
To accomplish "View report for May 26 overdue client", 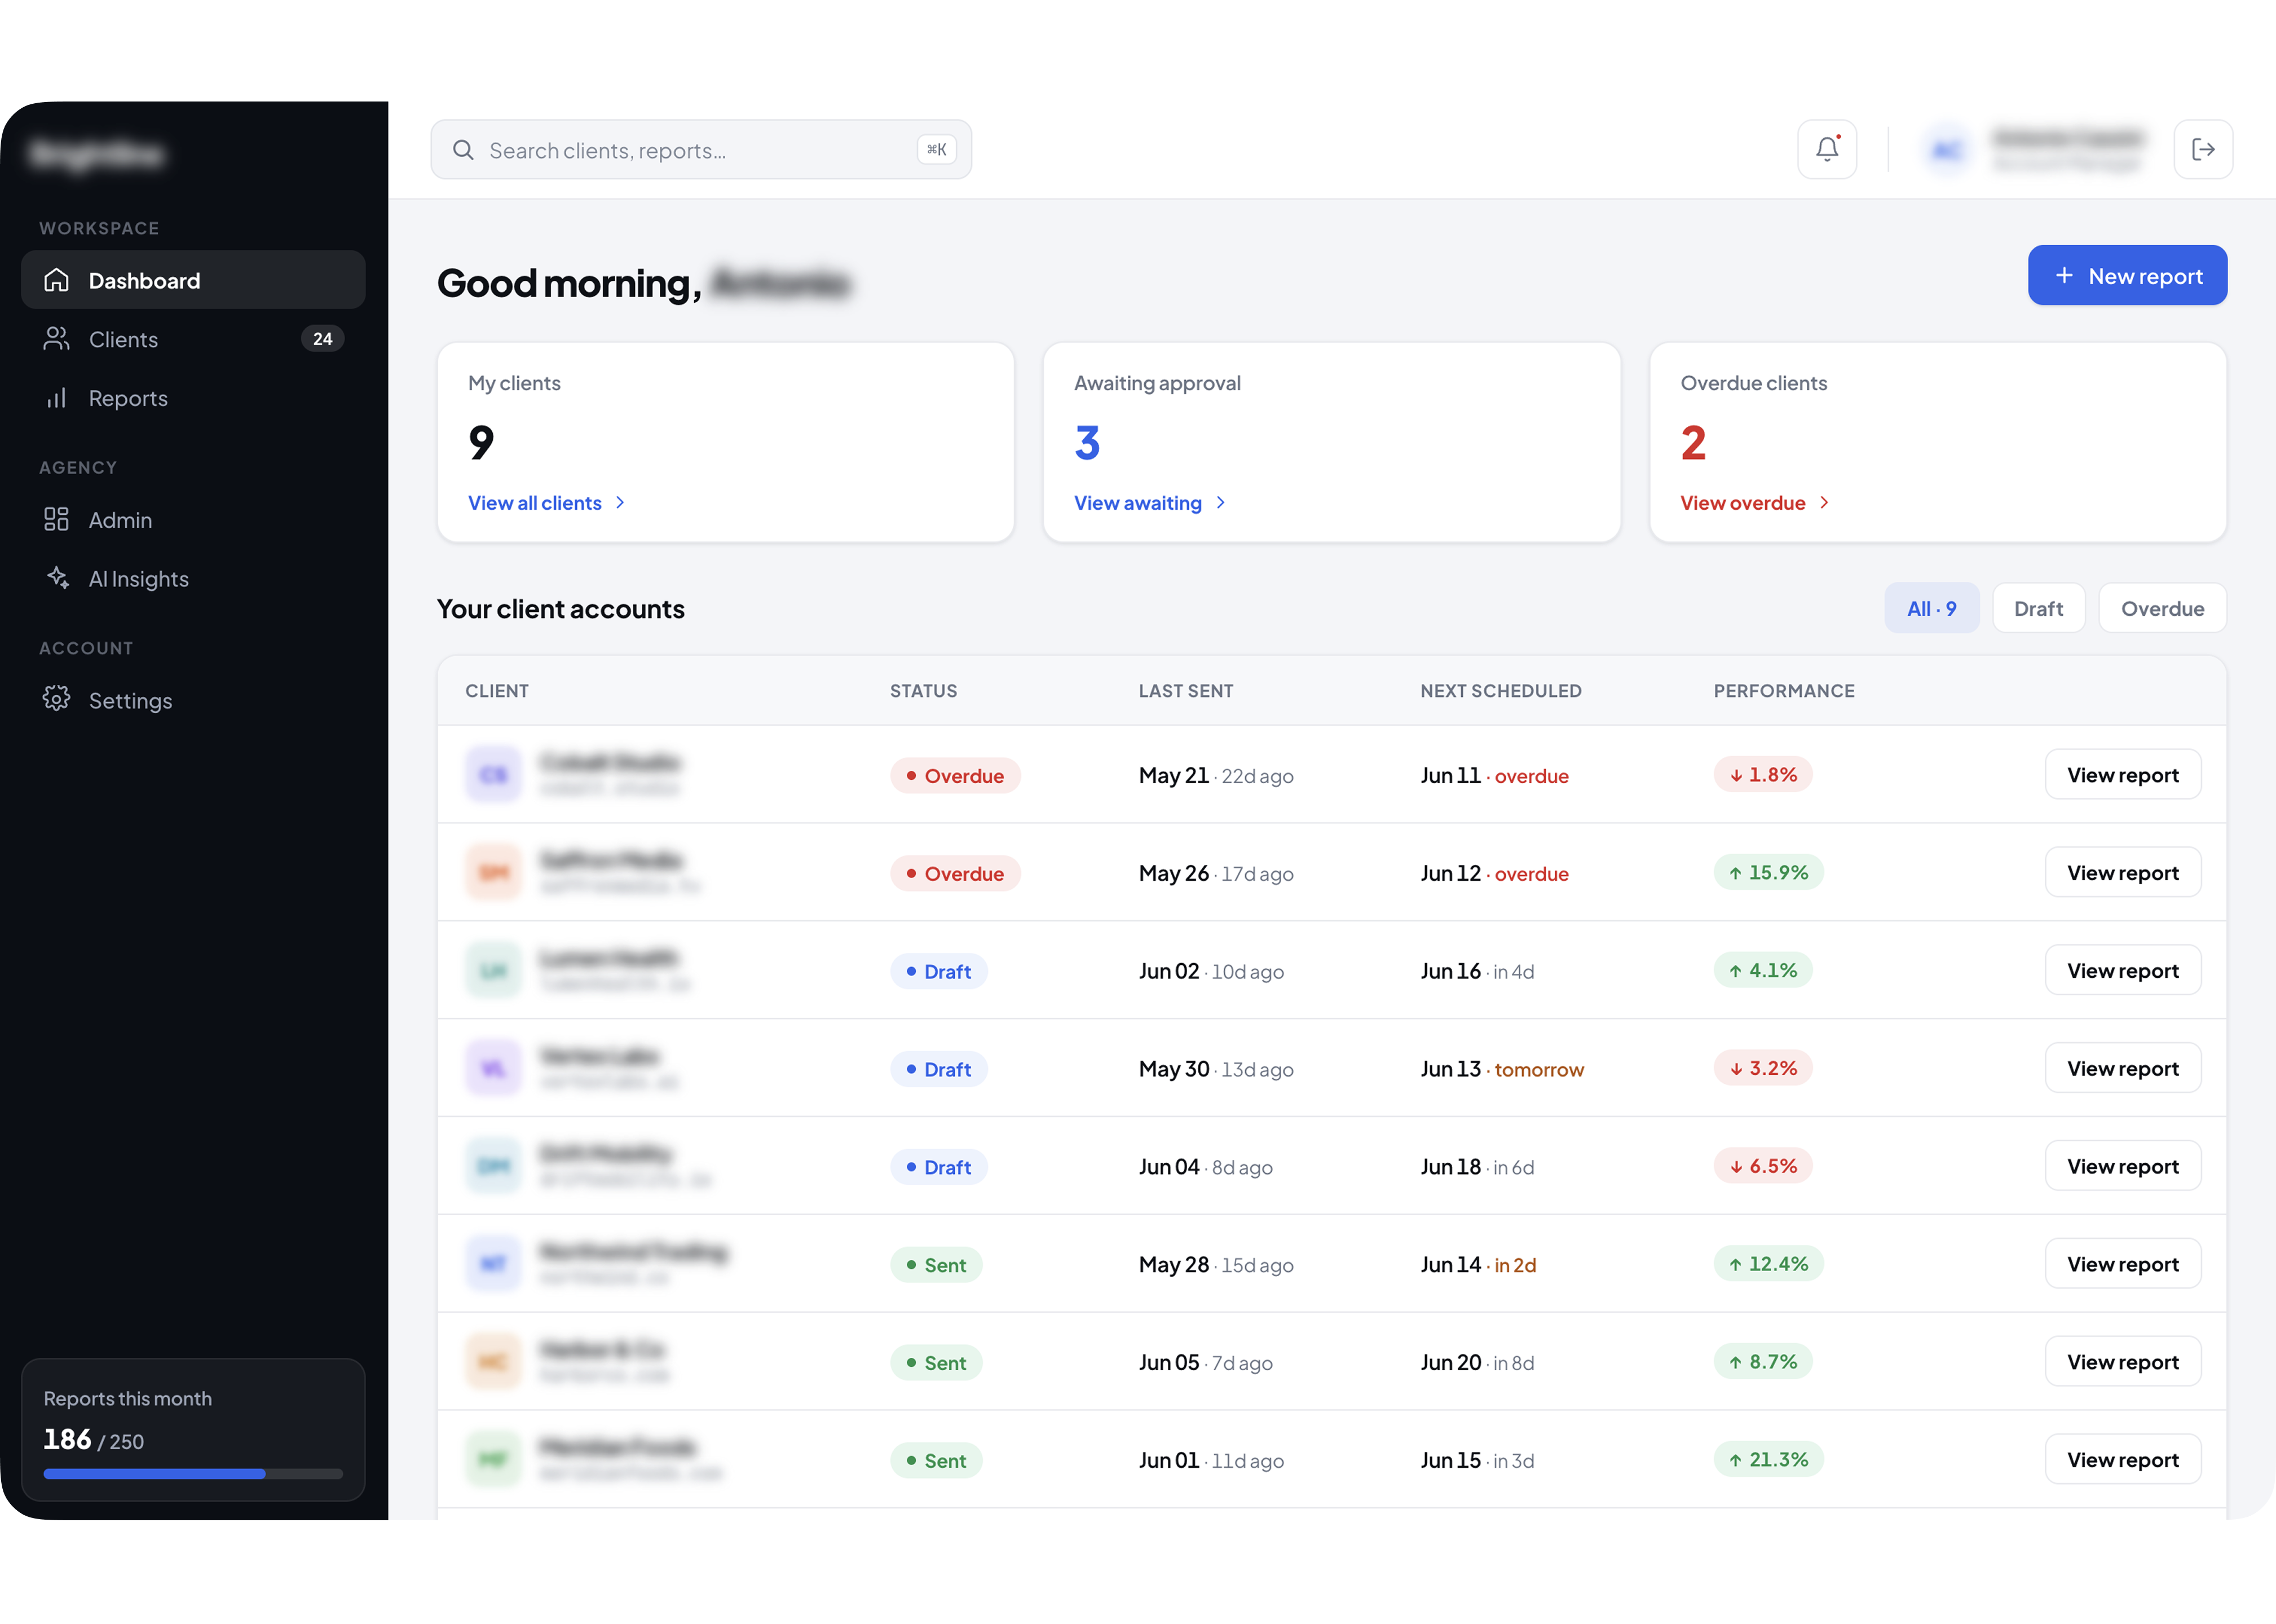I will (x=2122, y=873).
